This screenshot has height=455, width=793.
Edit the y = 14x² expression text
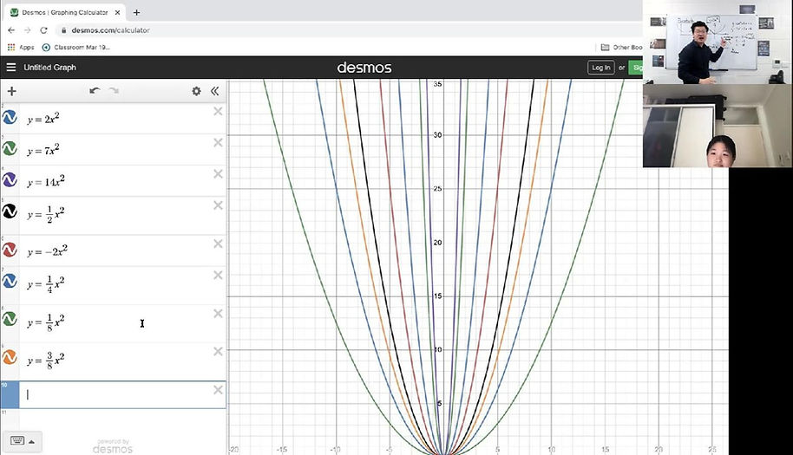click(x=46, y=181)
